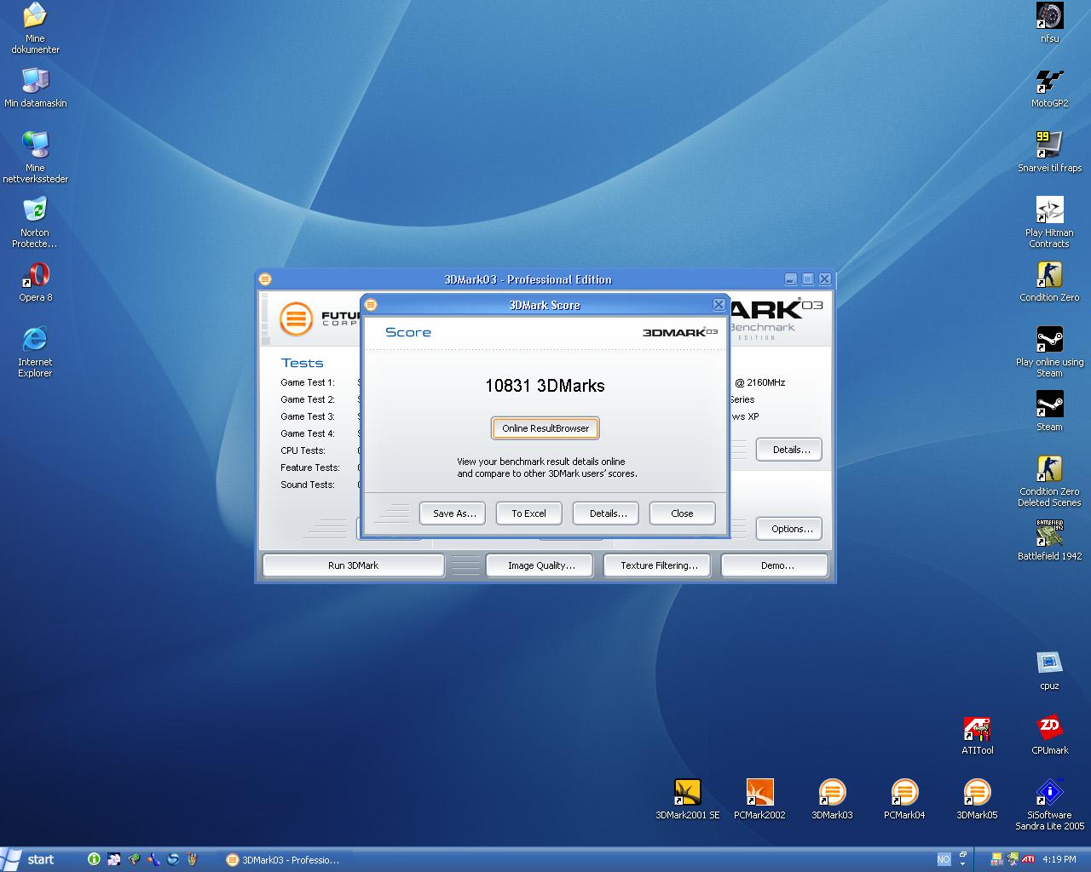Click the Sound Tests label
This screenshot has width=1091, height=872.
click(x=308, y=485)
